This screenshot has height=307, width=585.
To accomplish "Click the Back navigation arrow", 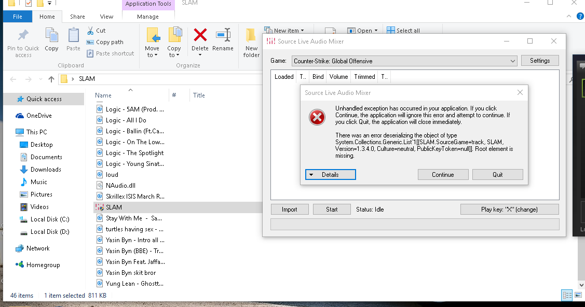I will 13,79.
